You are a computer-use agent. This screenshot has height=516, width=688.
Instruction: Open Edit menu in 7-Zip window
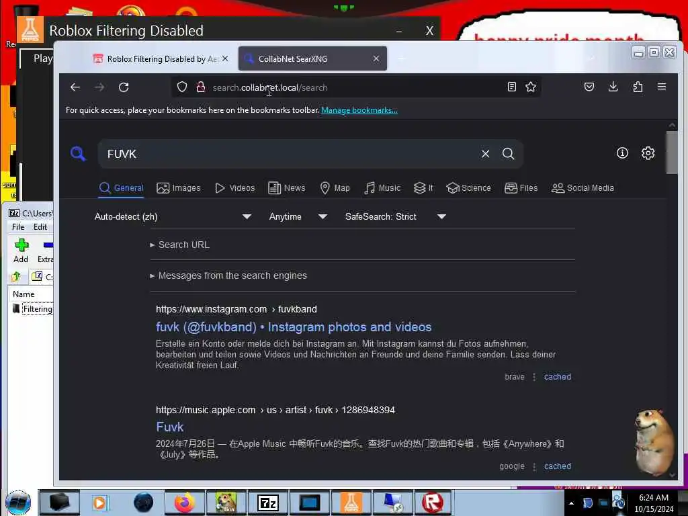[x=40, y=227]
